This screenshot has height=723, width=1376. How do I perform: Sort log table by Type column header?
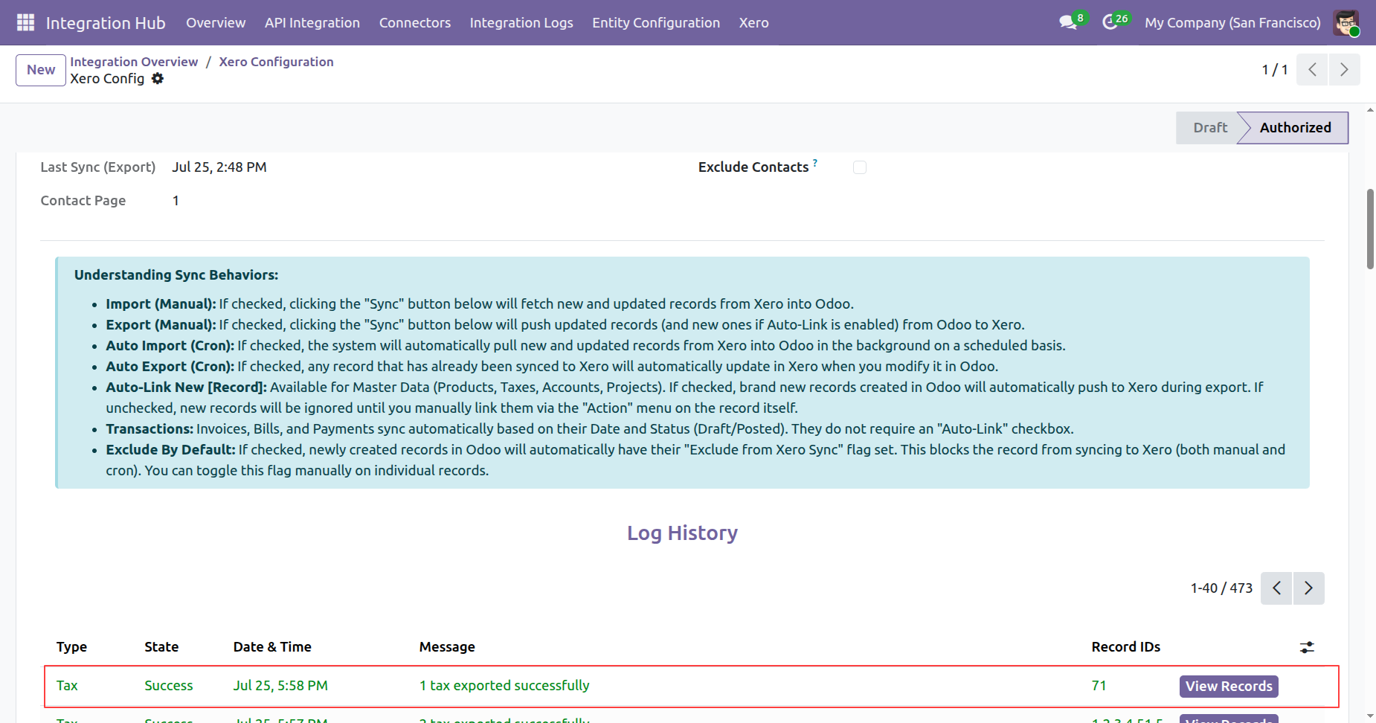71,647
